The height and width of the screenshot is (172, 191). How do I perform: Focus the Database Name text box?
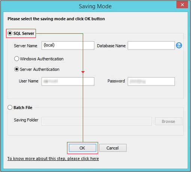coord(151,46)
